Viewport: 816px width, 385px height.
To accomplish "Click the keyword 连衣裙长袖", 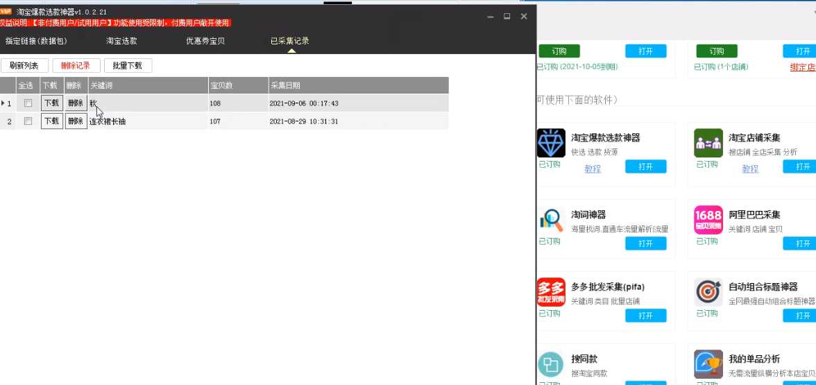I will tap(108, 121).
